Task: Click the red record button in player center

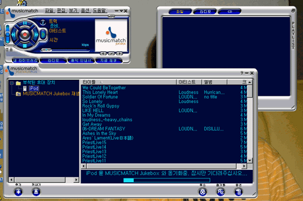Action: [x=25, y=35]
